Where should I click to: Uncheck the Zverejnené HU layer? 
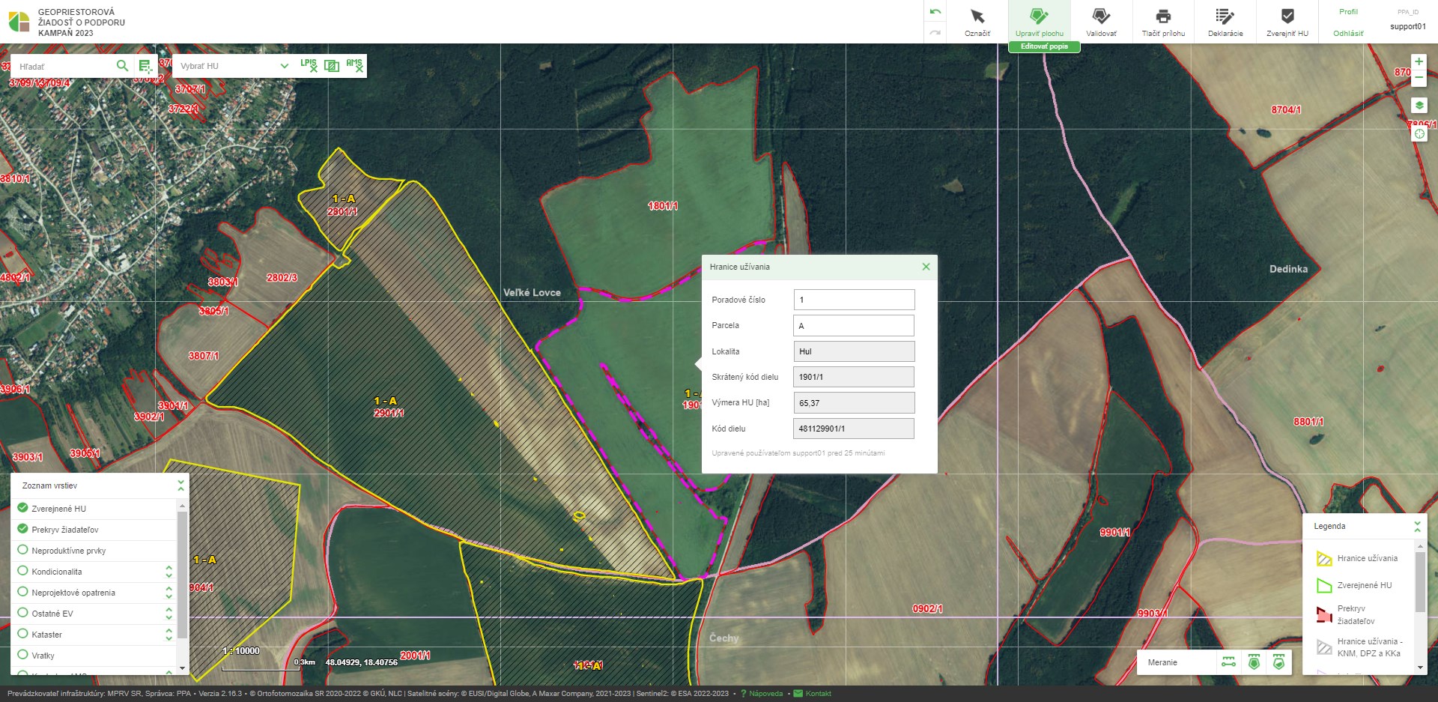pos(22,508)
